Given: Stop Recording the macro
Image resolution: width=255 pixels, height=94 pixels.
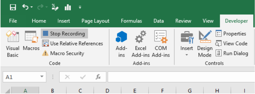Looking at the screenshot, I should pyautogui.click(x=64, y=33).
